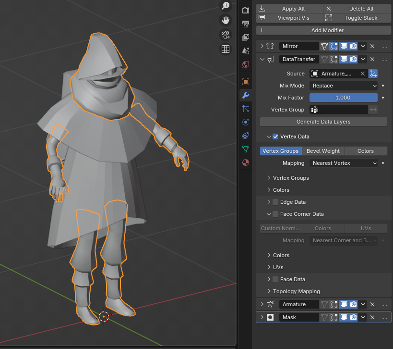
Task: Open the Object Data properties tab
Action: click(x=246, y=149)
